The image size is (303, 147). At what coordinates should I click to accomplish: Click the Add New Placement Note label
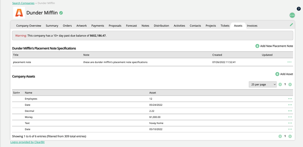click(x=276, y=46)
